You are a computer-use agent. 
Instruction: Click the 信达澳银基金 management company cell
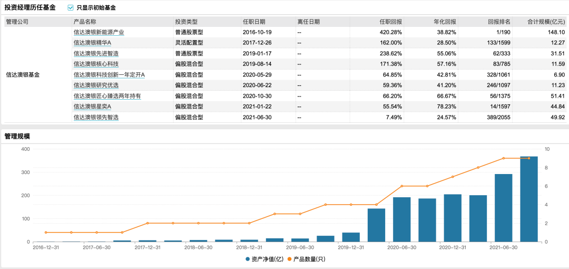tap(23, 75)
